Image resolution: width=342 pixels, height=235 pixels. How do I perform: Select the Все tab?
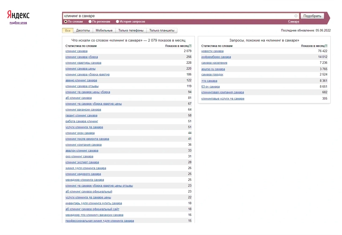coord(68,30)
